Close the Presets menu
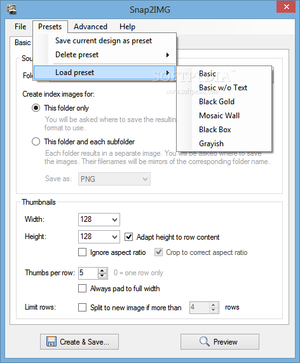The width and height of the screenshot is (300, 363). coord(50,27)
